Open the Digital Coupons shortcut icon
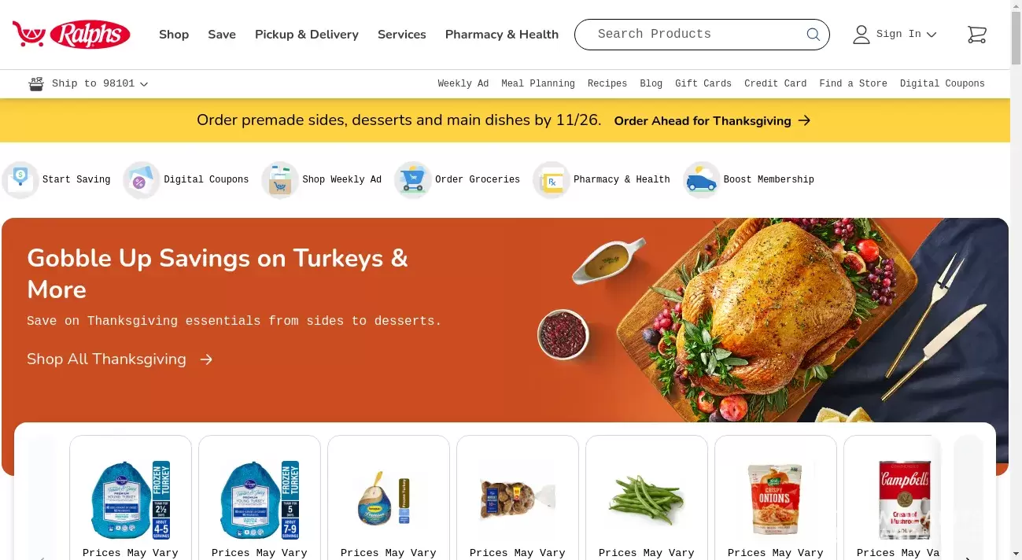This screenshot has width=1022, height=560. 142,180
